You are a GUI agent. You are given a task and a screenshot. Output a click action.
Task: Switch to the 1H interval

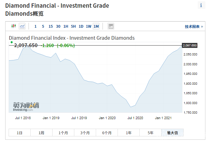pos(66,26)
